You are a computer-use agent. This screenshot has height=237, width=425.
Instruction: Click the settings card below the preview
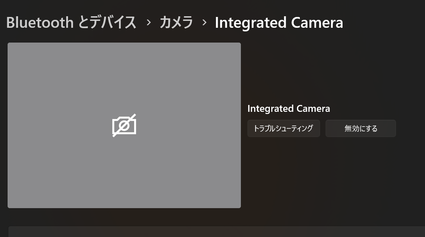coord(216,232)
